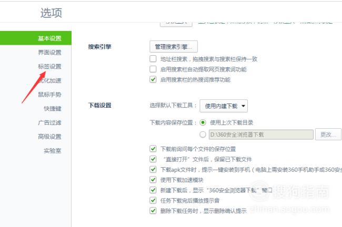This screenshot has height=227, width=342.
Task: Select 使用上次下载目录 radio option
Action: click(203, 122)
